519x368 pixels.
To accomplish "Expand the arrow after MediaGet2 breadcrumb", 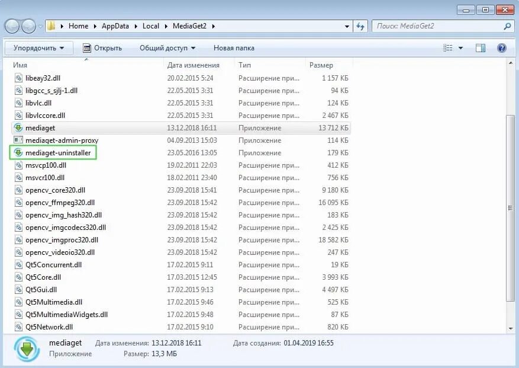I will pyautogui.click(x=214, y=26).
